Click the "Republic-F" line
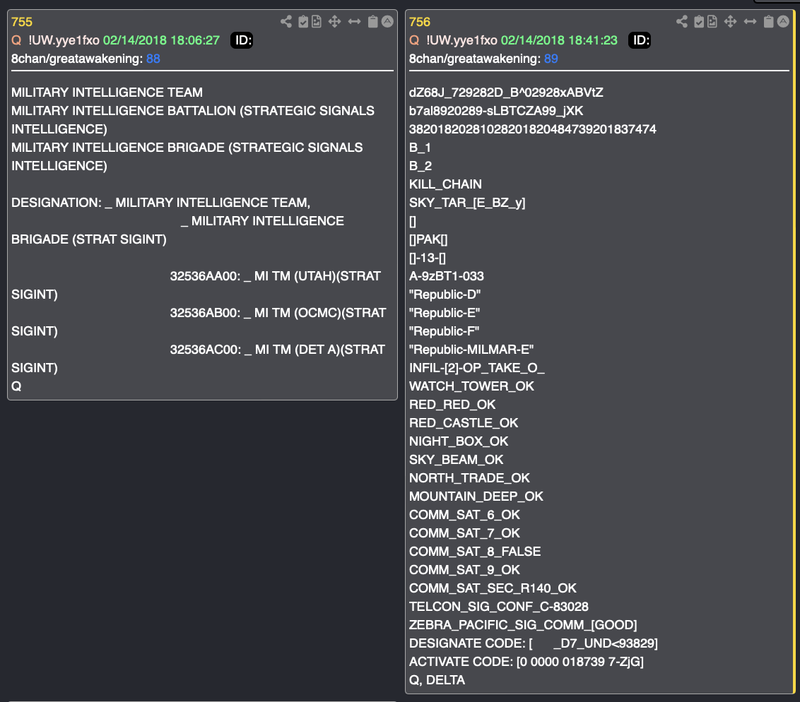 click(445, 331)
